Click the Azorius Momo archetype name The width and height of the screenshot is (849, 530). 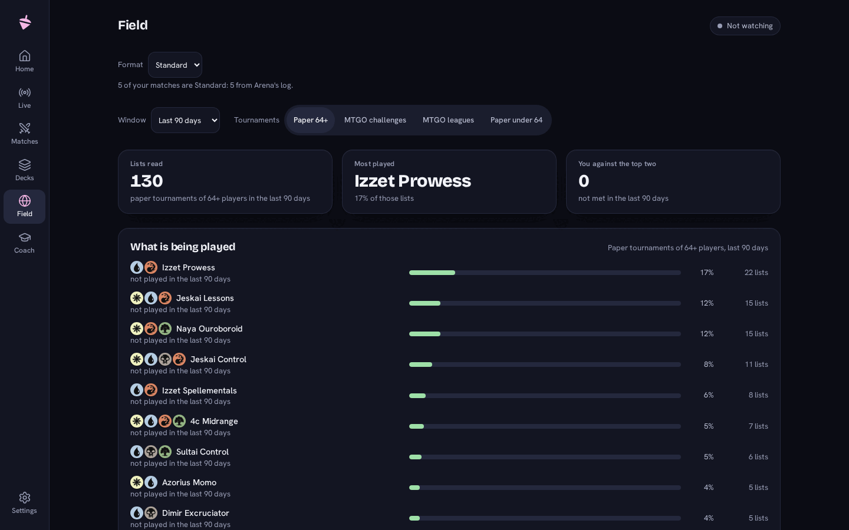pyautogui.click(x=189, y=482)
